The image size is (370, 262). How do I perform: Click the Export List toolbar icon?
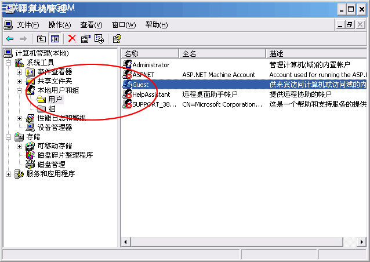tap(99, 39)
